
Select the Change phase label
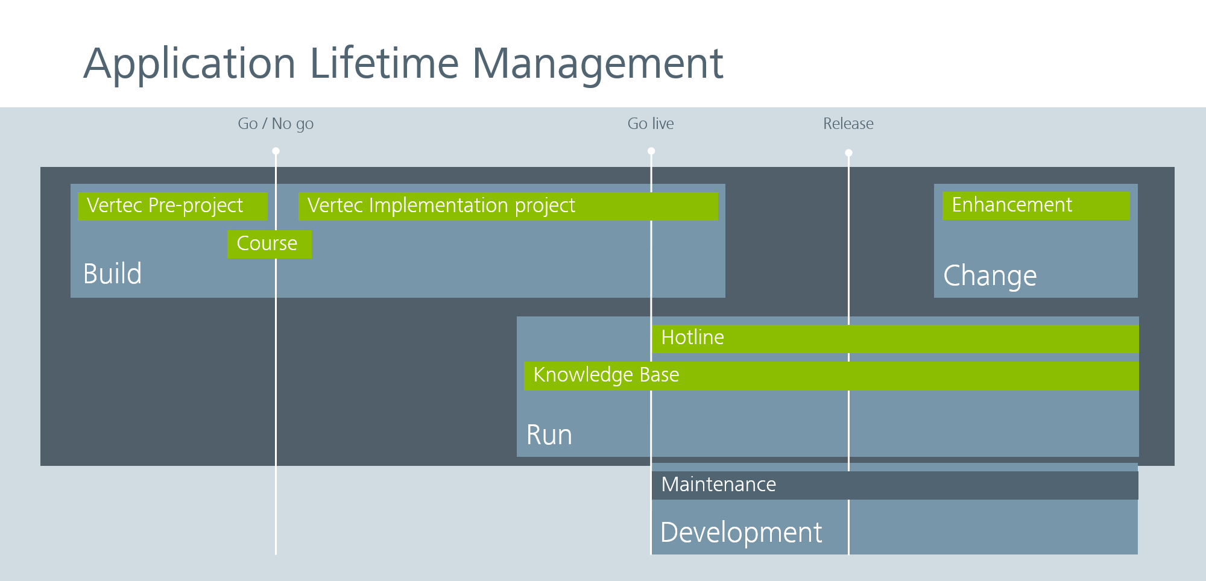click(990, 276)
